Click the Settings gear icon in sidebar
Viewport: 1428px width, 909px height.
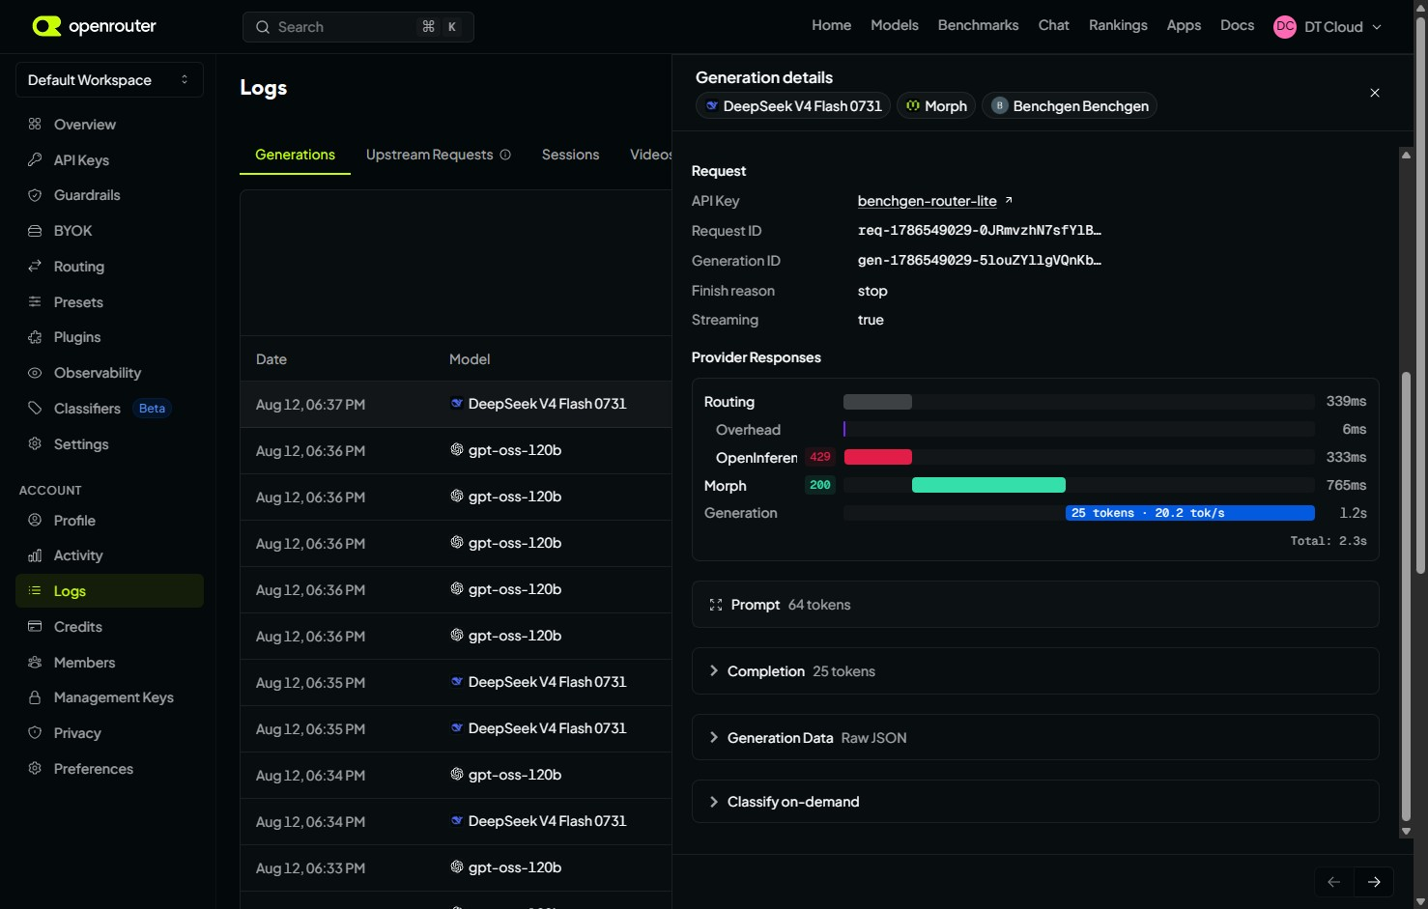point(35,443)
